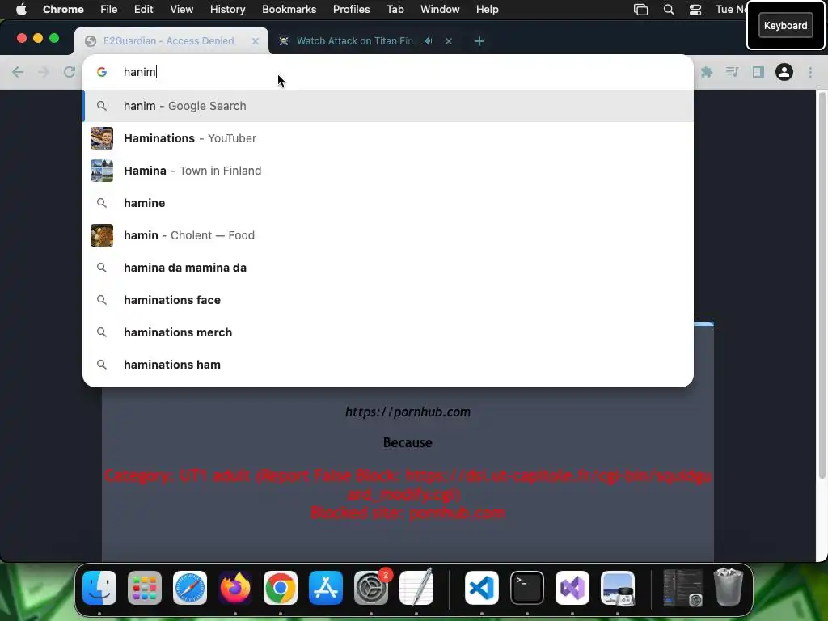Choose Hamina Town in Finland suggestion

click(388, 171)
